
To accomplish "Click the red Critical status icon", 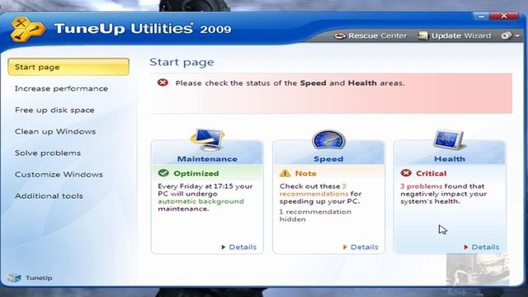I will [406, 173].
